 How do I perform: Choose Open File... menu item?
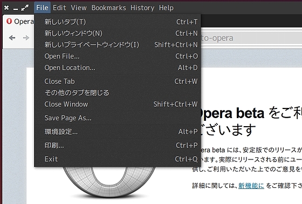tap(118, 56)
